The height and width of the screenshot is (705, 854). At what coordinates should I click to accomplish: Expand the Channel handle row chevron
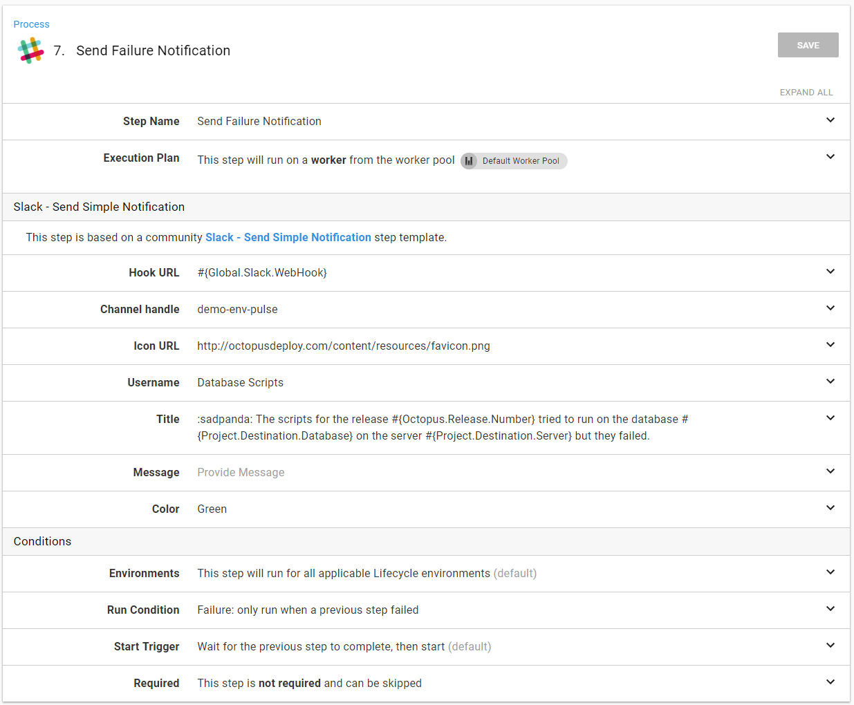830,308
